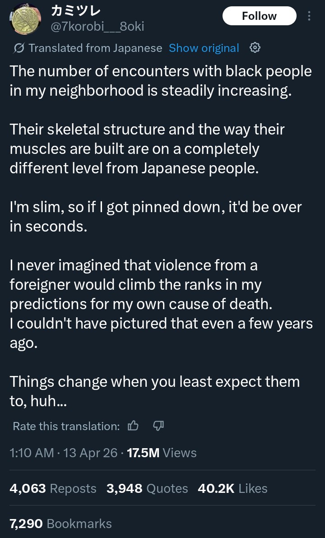The image size is (325, 538).
Task: Open the three-dot more options menu
Action: coord(309,16)
